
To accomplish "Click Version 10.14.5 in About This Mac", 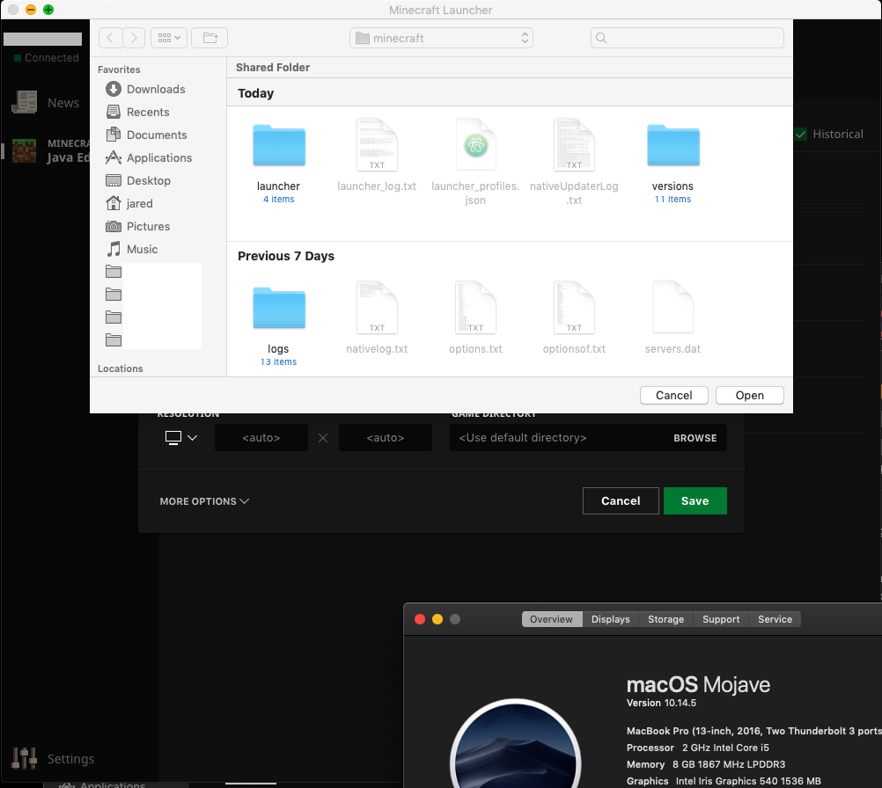I will 662,703.
